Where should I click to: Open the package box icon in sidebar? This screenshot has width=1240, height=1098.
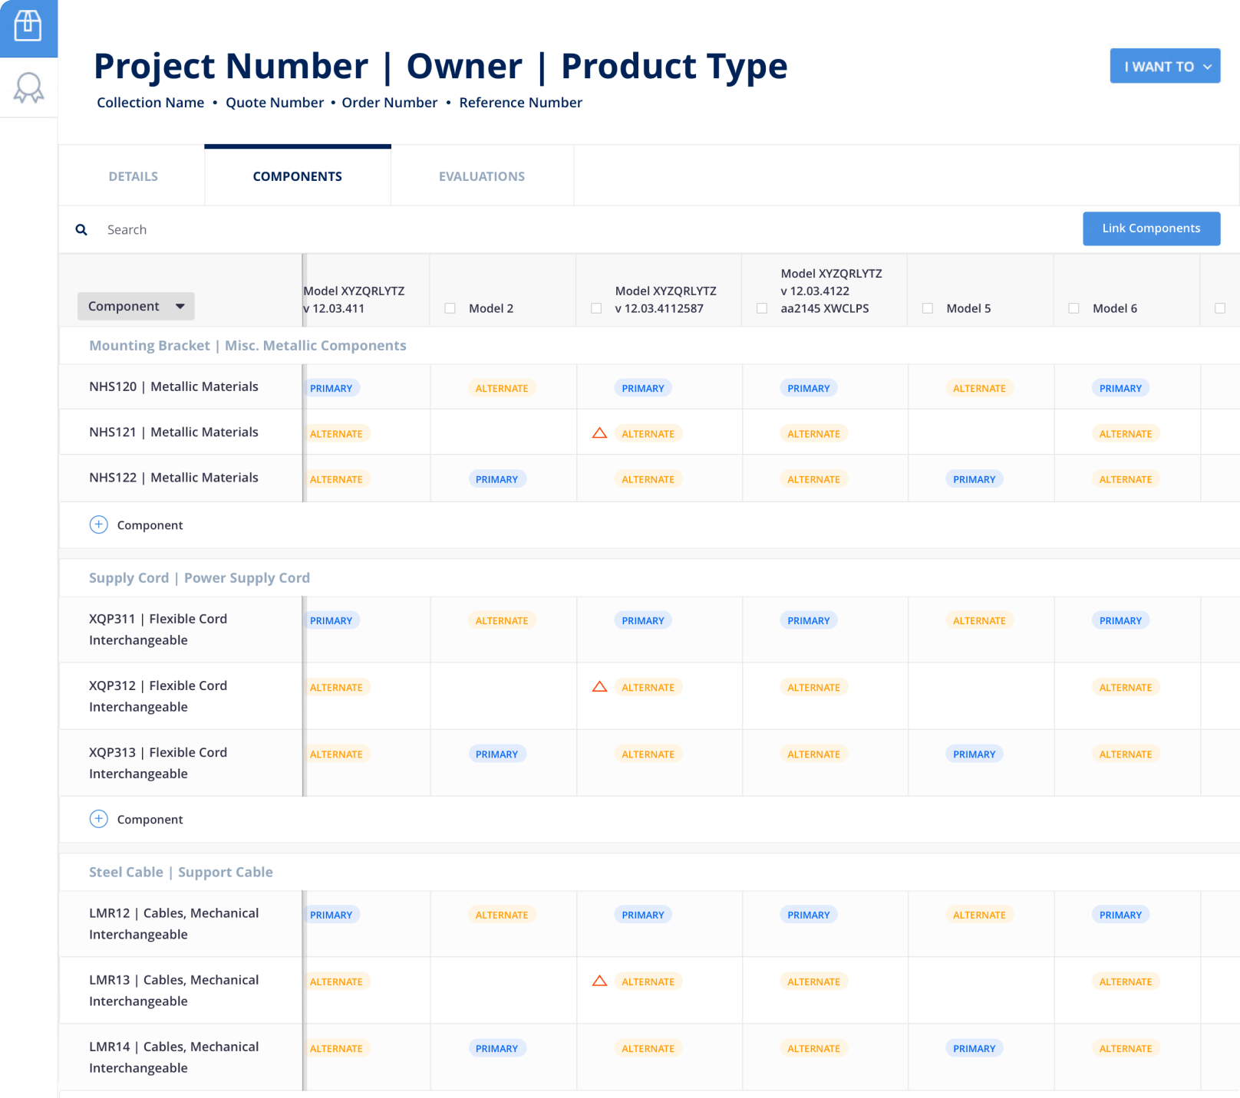(28, 26)
